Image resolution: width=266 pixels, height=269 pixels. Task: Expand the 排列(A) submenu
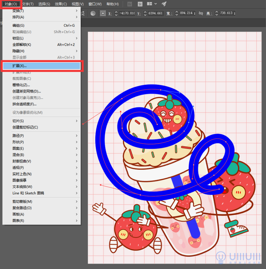tap(41, 17)
